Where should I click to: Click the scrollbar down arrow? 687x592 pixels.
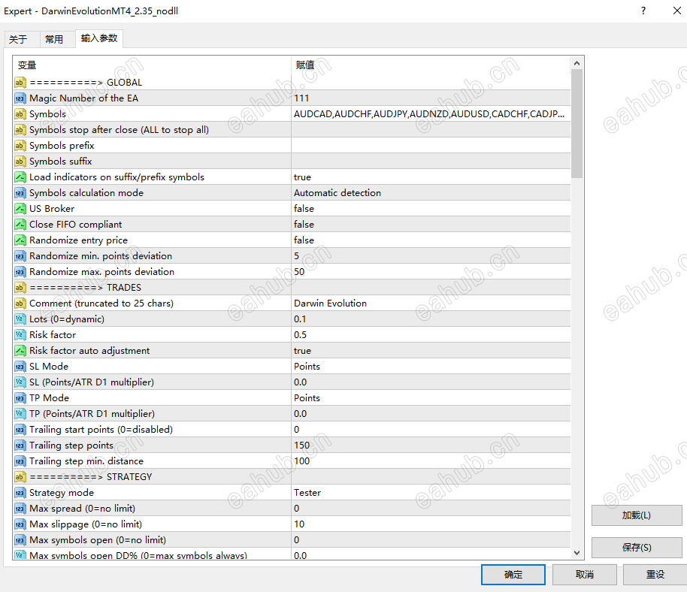click(577, 553)
